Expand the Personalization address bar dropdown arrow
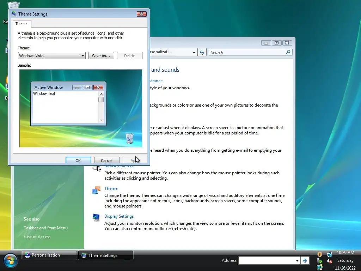 [x=194, y=52]
